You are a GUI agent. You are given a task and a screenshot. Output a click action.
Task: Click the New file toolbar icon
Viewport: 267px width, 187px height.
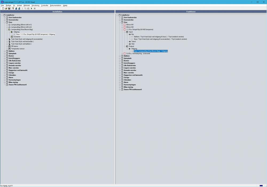point(3,9)
